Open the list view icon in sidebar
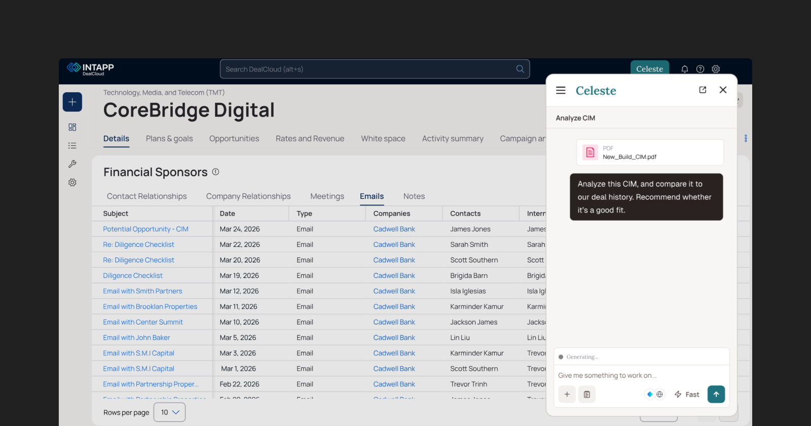811x426 pixels. pyautogui.click(x=72, y=146)
